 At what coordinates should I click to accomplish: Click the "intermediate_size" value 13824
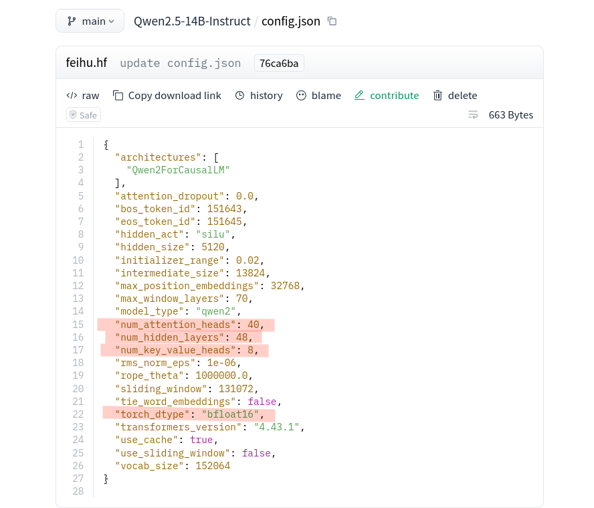click(x=250, y=273)
